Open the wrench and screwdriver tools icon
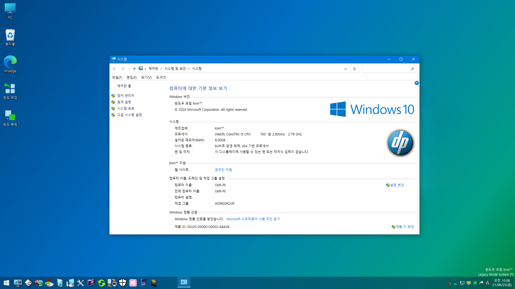This screenshot has height=289, width=515. (x=80, y=283)
